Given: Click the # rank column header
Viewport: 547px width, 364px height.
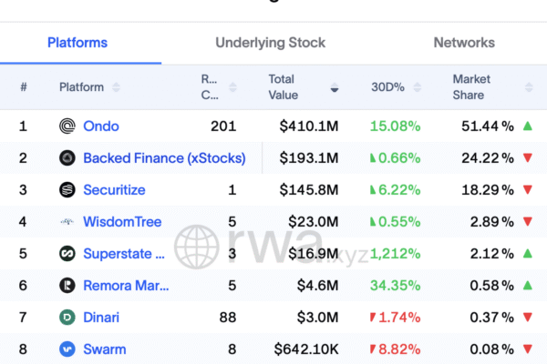Looking at the screenshot, I should tap(24, 87).
